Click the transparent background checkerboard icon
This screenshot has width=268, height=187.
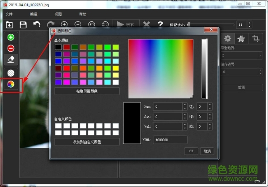coord(11,73)
